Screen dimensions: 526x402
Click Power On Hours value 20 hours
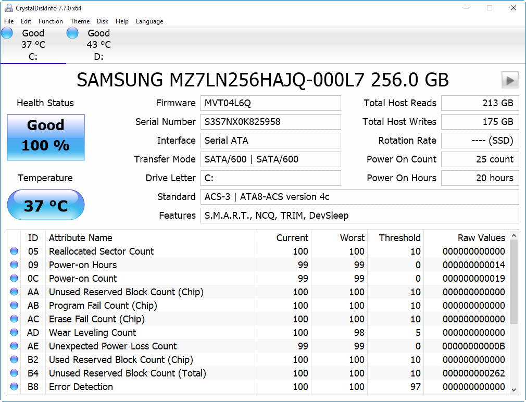click(x=480, y=178)
